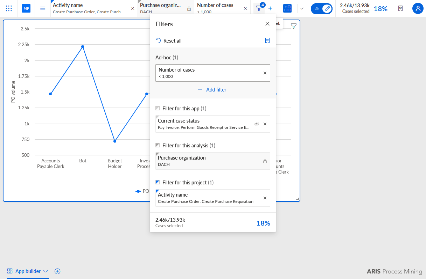Expand the App builder tab chevron

click(x=46, y=271)
